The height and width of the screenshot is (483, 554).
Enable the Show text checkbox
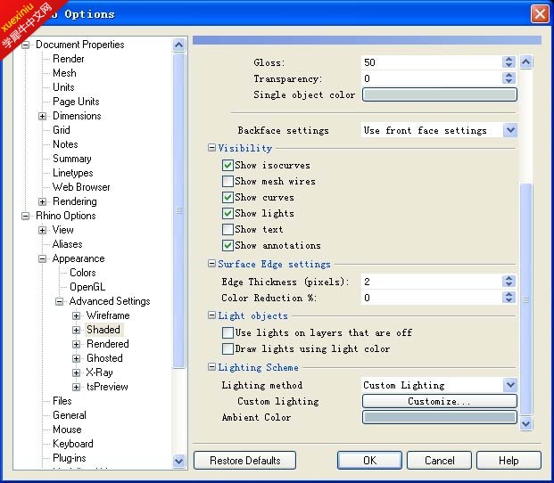click(227, 229)
